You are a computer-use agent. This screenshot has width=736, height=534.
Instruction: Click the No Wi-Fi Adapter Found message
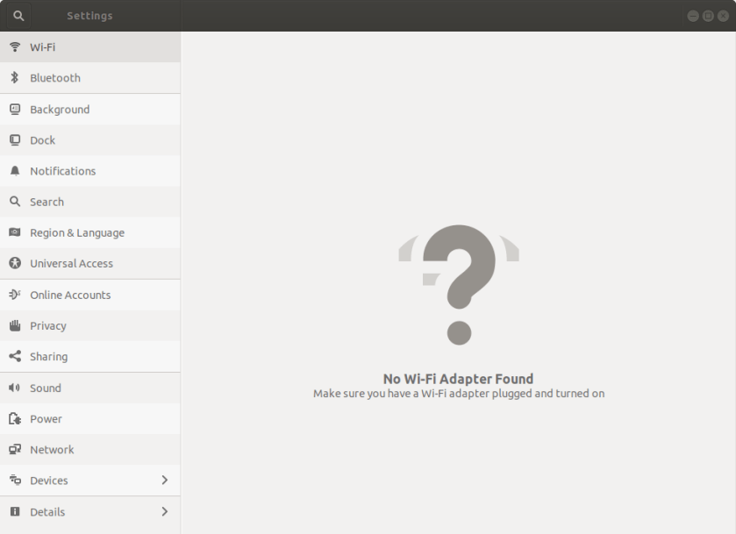458,379
